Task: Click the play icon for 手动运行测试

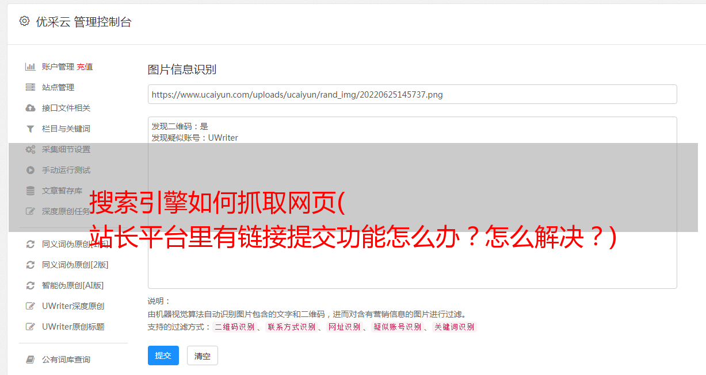Action: point(30,170)
